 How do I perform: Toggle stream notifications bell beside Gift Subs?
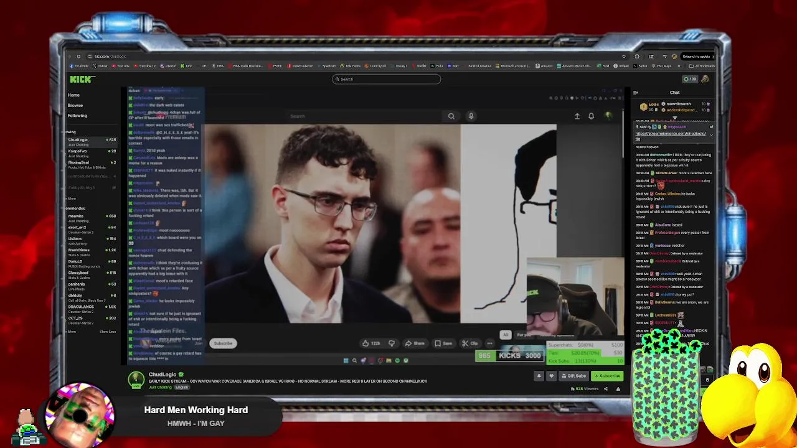pos(539,376)
